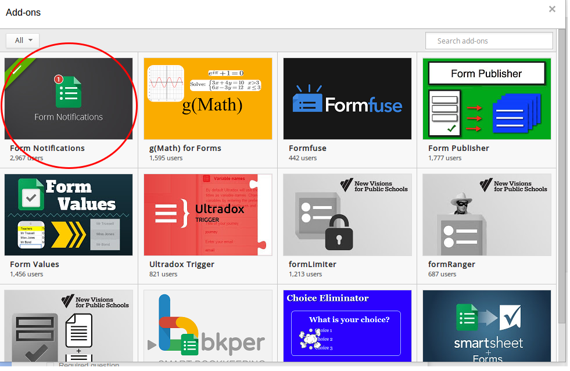Open the Formfuse add-on thumbnail
This screenshot has width=570, height=371.
(347, 99)
